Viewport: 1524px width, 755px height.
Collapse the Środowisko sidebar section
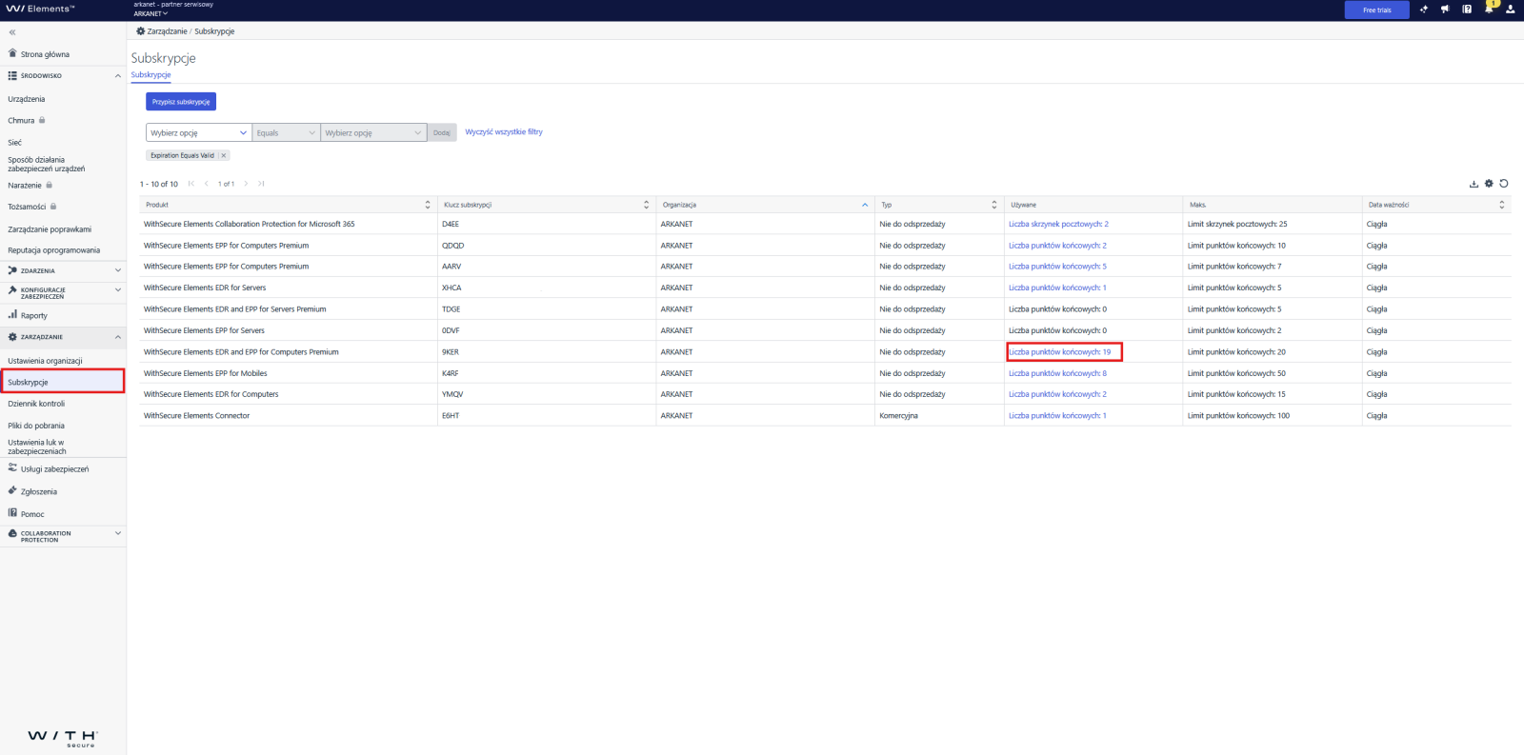click(118, 75)
